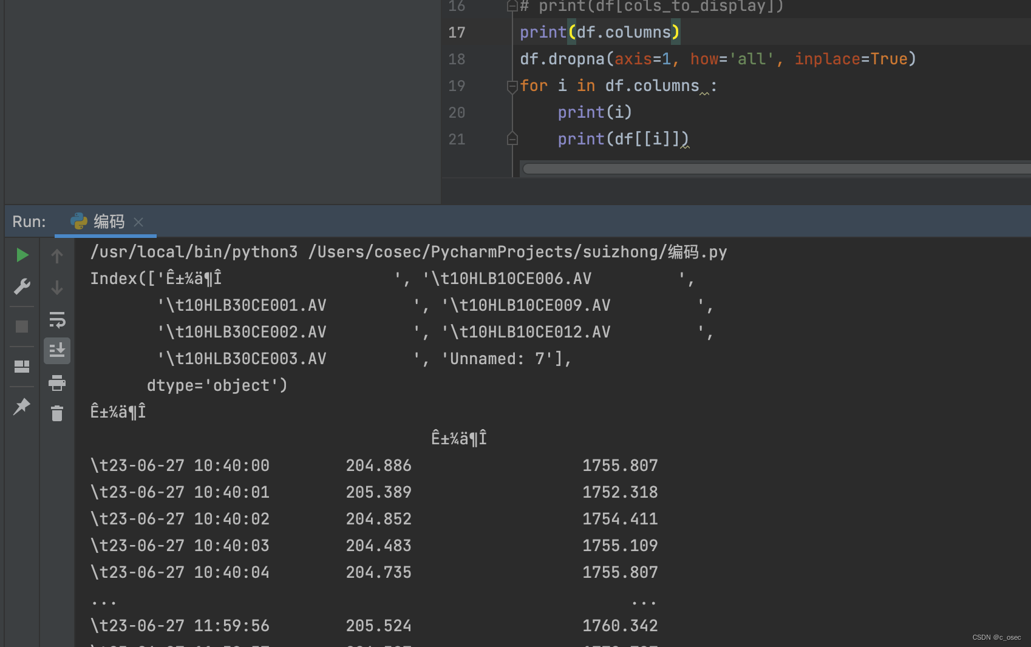
Task: Print the console output
Action: tap(56, 383)
